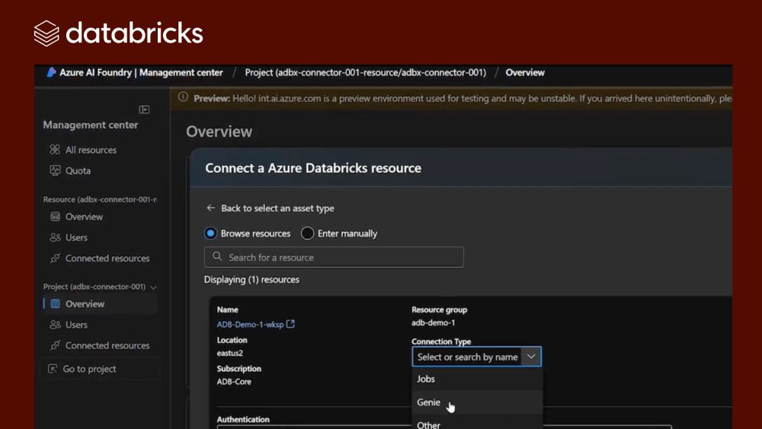Click the back arrow to select asset type
The height and width of the screenshot is (429, 762).
coord(211,208)
